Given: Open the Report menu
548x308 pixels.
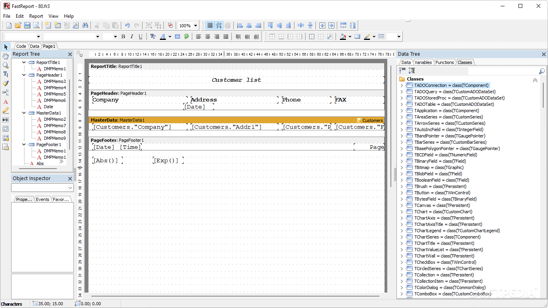Looking at the screenshot, I should tap(36, 16).
